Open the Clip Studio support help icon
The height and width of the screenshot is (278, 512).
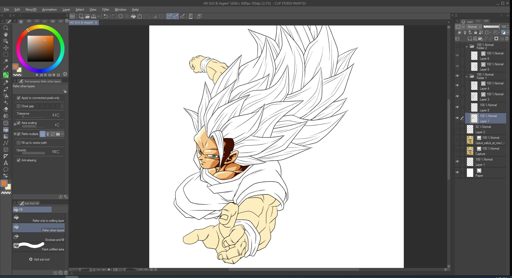coord(199,16)
